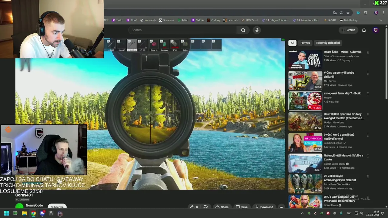
Task: Switch to Chrome in the taskbar
Action: (x=33, y=213)
